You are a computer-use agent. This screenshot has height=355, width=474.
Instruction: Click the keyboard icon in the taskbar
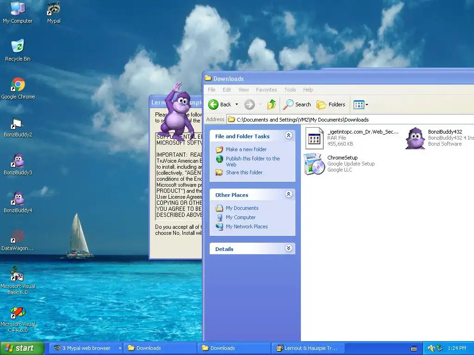tap(414, 349)
